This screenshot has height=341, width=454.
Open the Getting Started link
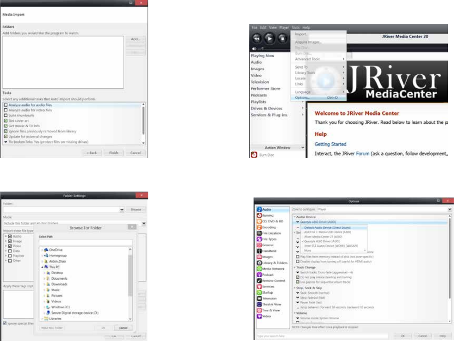[330, 144]
